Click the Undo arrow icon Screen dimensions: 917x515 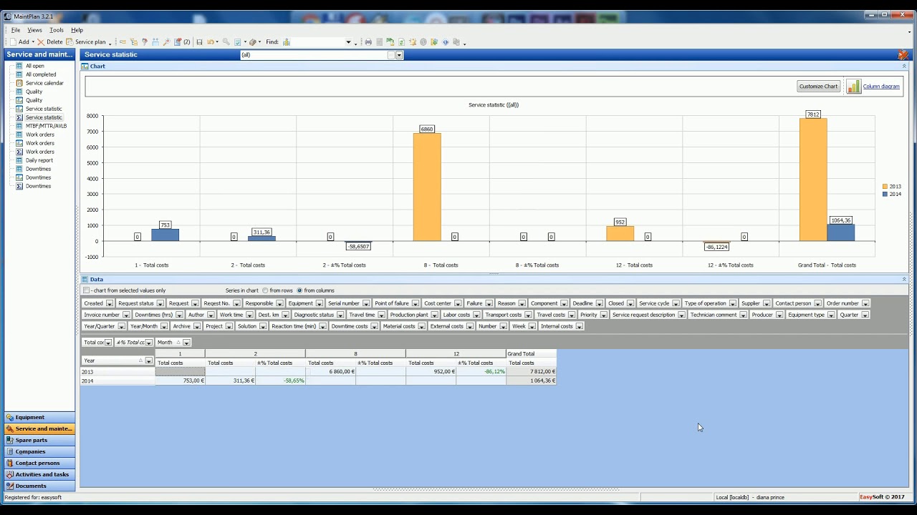point(211,42)
